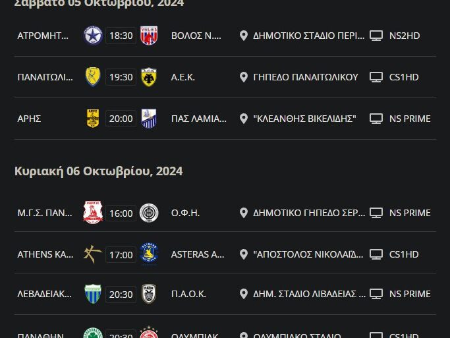The height and width of the screenshot is (338, 450).
Task: Open the 20:00 Aris match time box
Action: (121, 119)
